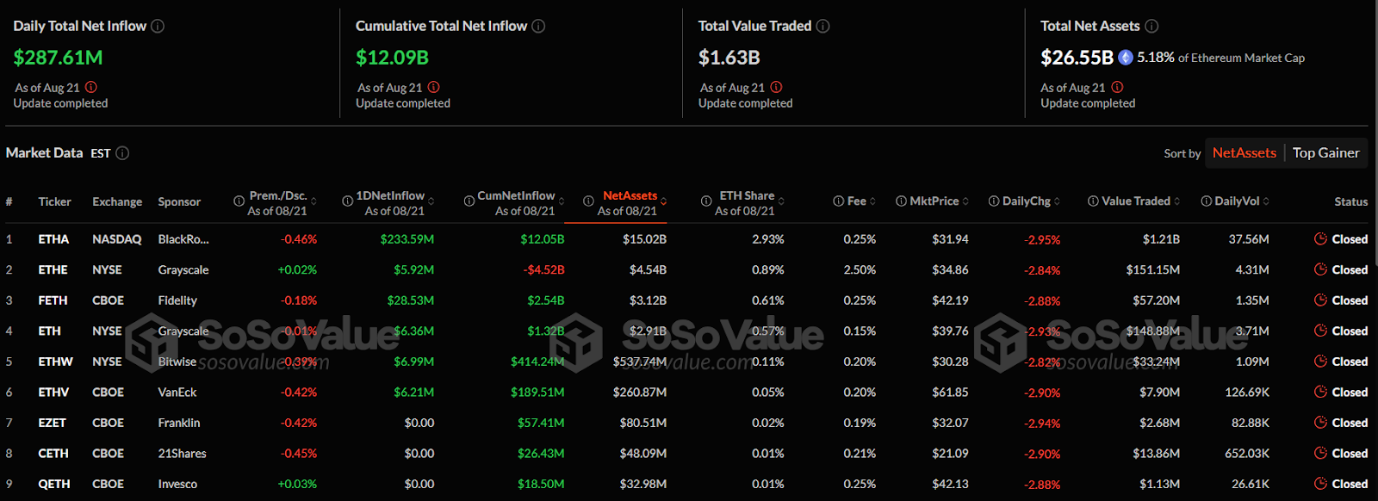
Task: Open info icon beside Total Value Traded
Action: point(822,26)
